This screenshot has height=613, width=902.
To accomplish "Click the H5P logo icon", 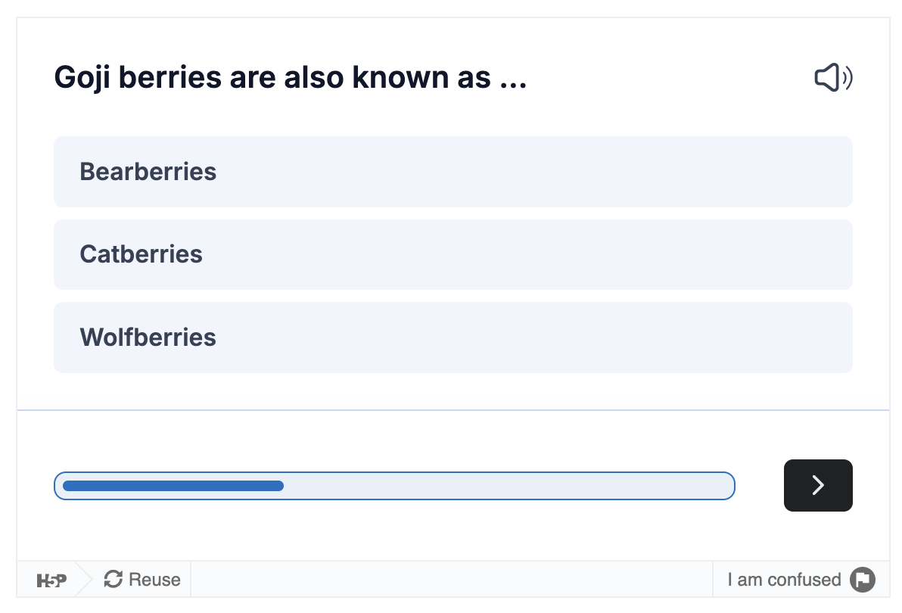I will (x=51, y=580).
